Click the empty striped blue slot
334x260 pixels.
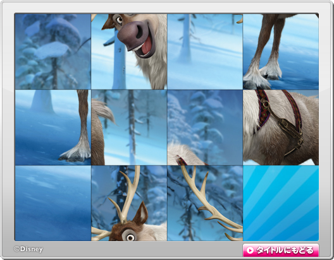click(281, 203)
